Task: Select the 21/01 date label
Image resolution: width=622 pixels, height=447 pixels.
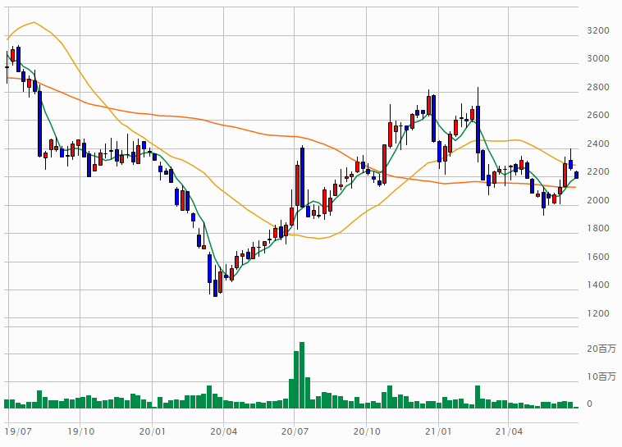Action: click(438, 431)
